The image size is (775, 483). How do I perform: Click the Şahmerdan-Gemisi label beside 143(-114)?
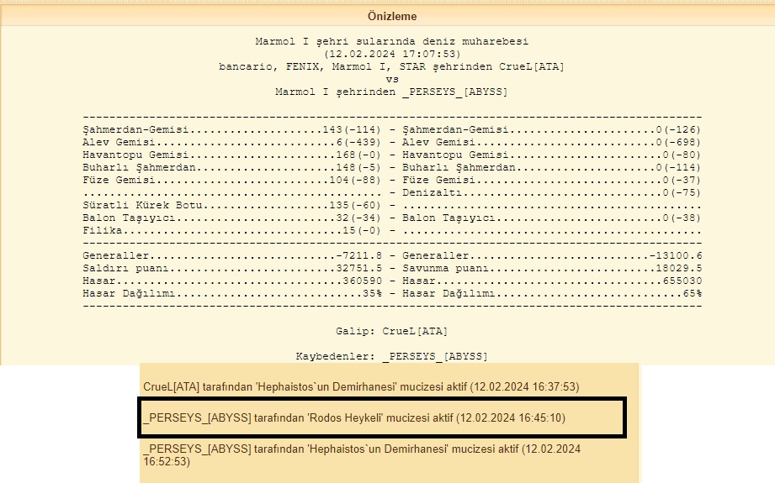pos(135,129)
